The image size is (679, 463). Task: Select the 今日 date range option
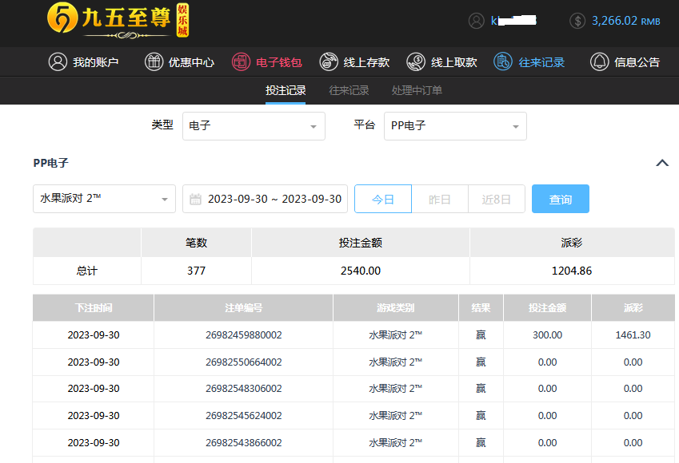[383, 199]
